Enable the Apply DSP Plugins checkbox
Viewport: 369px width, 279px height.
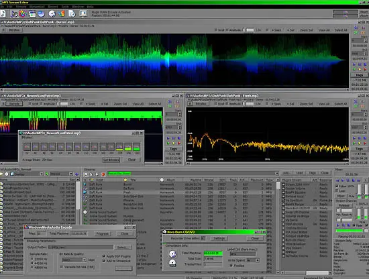pyautogui.click(x=103, y=256)
